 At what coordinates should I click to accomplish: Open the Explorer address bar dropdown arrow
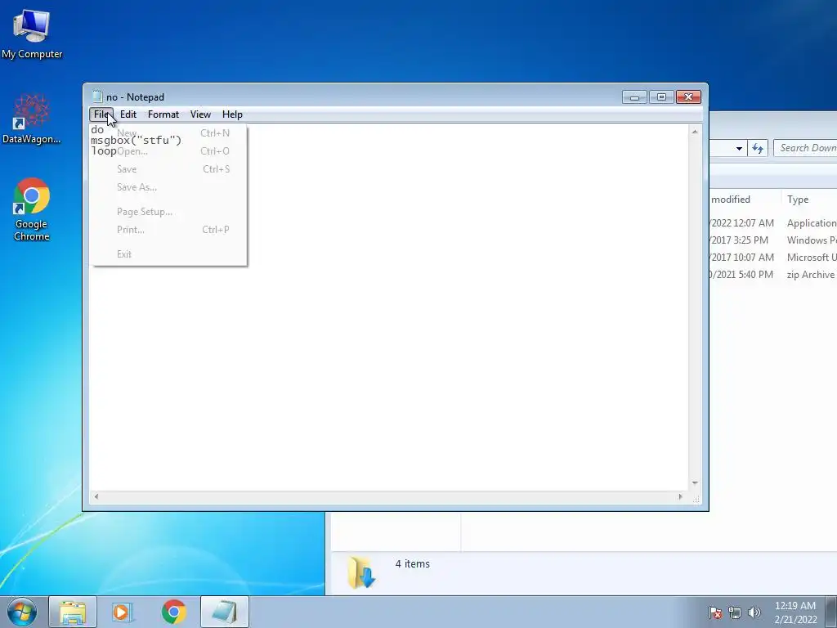coord(739,149)
